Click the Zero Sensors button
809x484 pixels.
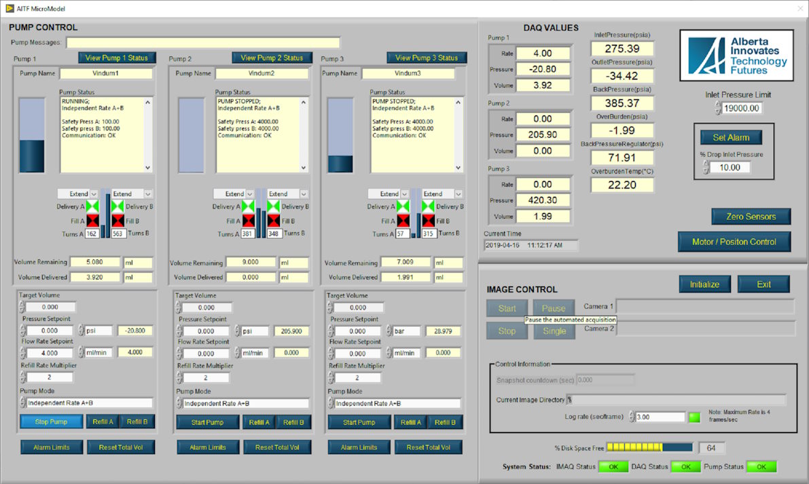(x=751, y=216)
